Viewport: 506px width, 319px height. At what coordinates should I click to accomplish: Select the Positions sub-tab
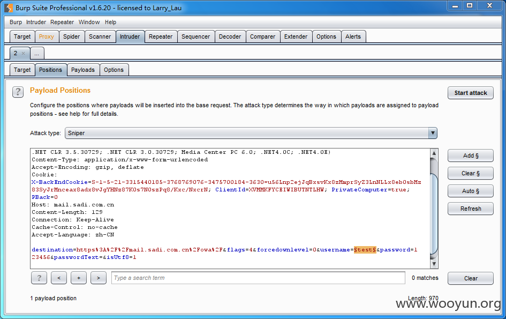coord(50,70)
